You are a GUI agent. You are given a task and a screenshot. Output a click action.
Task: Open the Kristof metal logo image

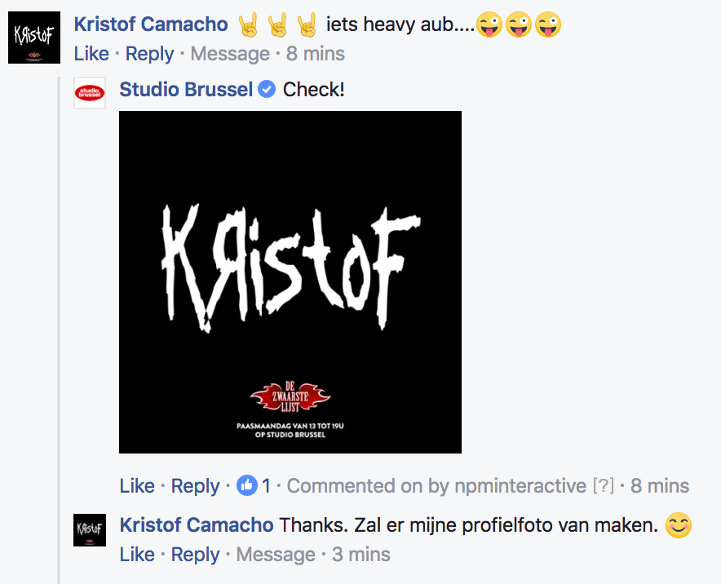coord(290,282)
